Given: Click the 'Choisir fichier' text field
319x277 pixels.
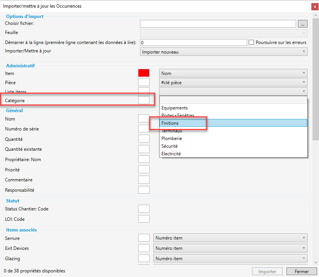Looking at the screenshot, I should click(x=218, y=24).
